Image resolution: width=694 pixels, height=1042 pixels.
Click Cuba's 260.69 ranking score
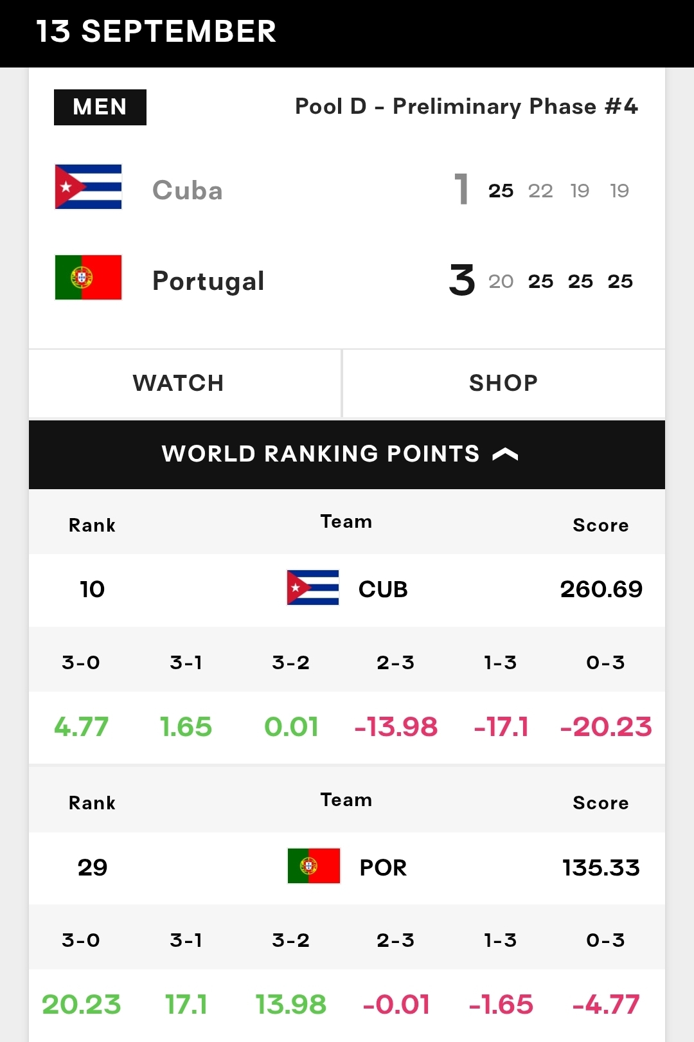(601, 589)
